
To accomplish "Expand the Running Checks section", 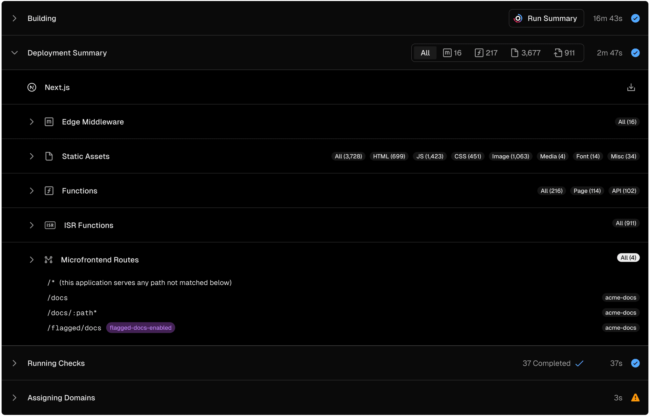I will pyautogui.click(x=14, y=363).
